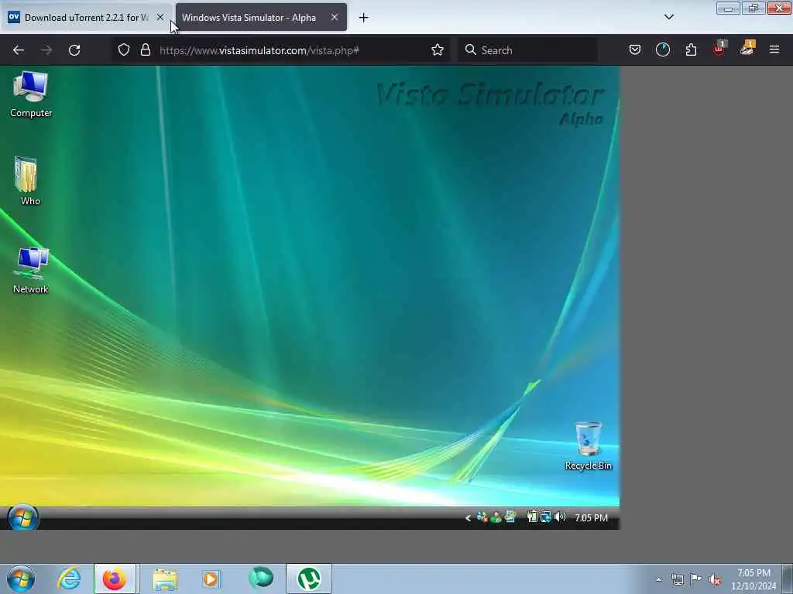The image size is (793, 594).
Task: Open the Recycle Bin icon
Action: point(589,446)
